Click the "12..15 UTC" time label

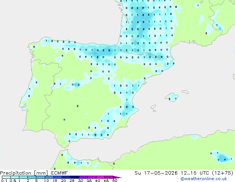tap(195, 173)
